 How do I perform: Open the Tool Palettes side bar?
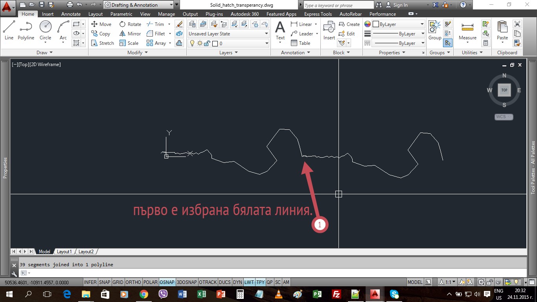[x=533, y=168]
